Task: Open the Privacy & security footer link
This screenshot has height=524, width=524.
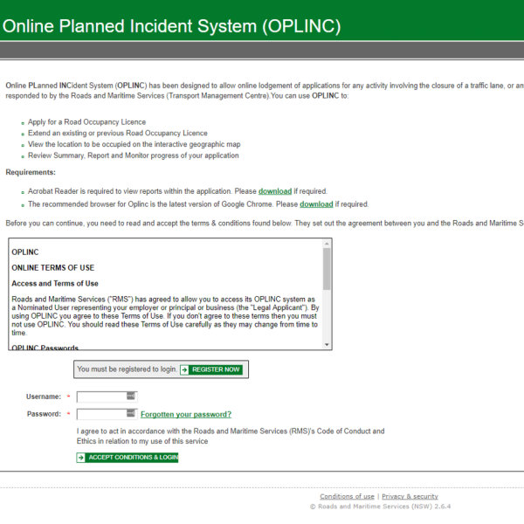Action: pos(410,496)
